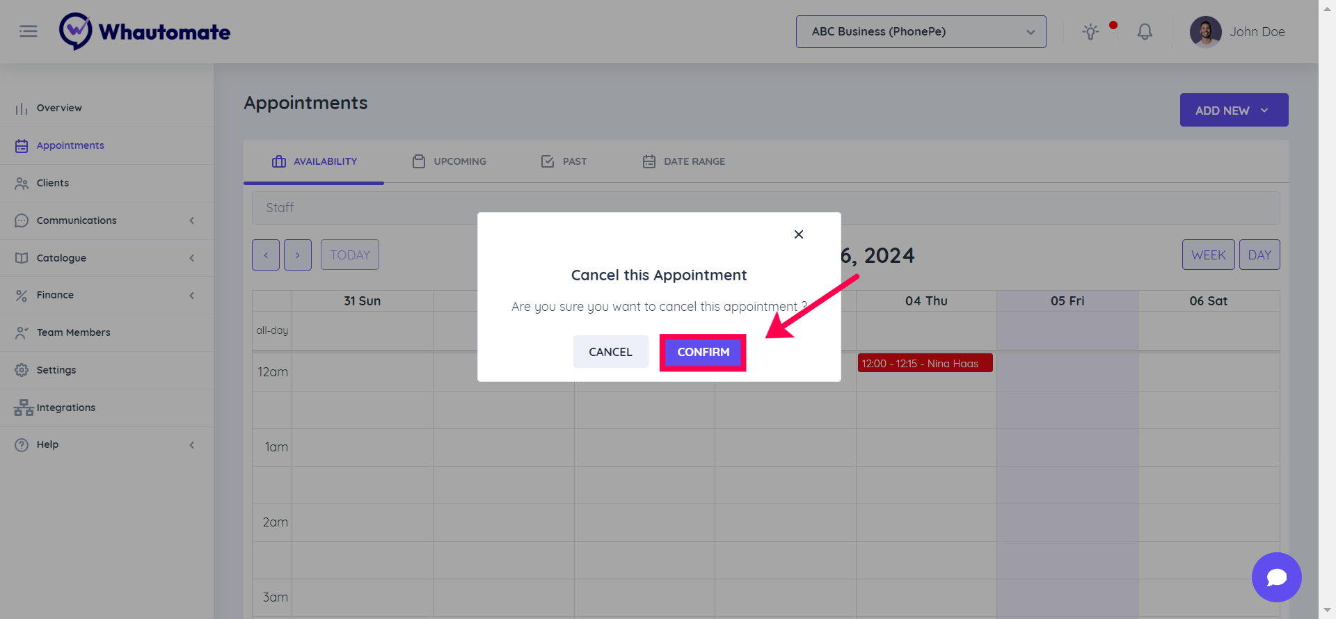
Task: Go to previous week arrow
Action: point(266,255)
